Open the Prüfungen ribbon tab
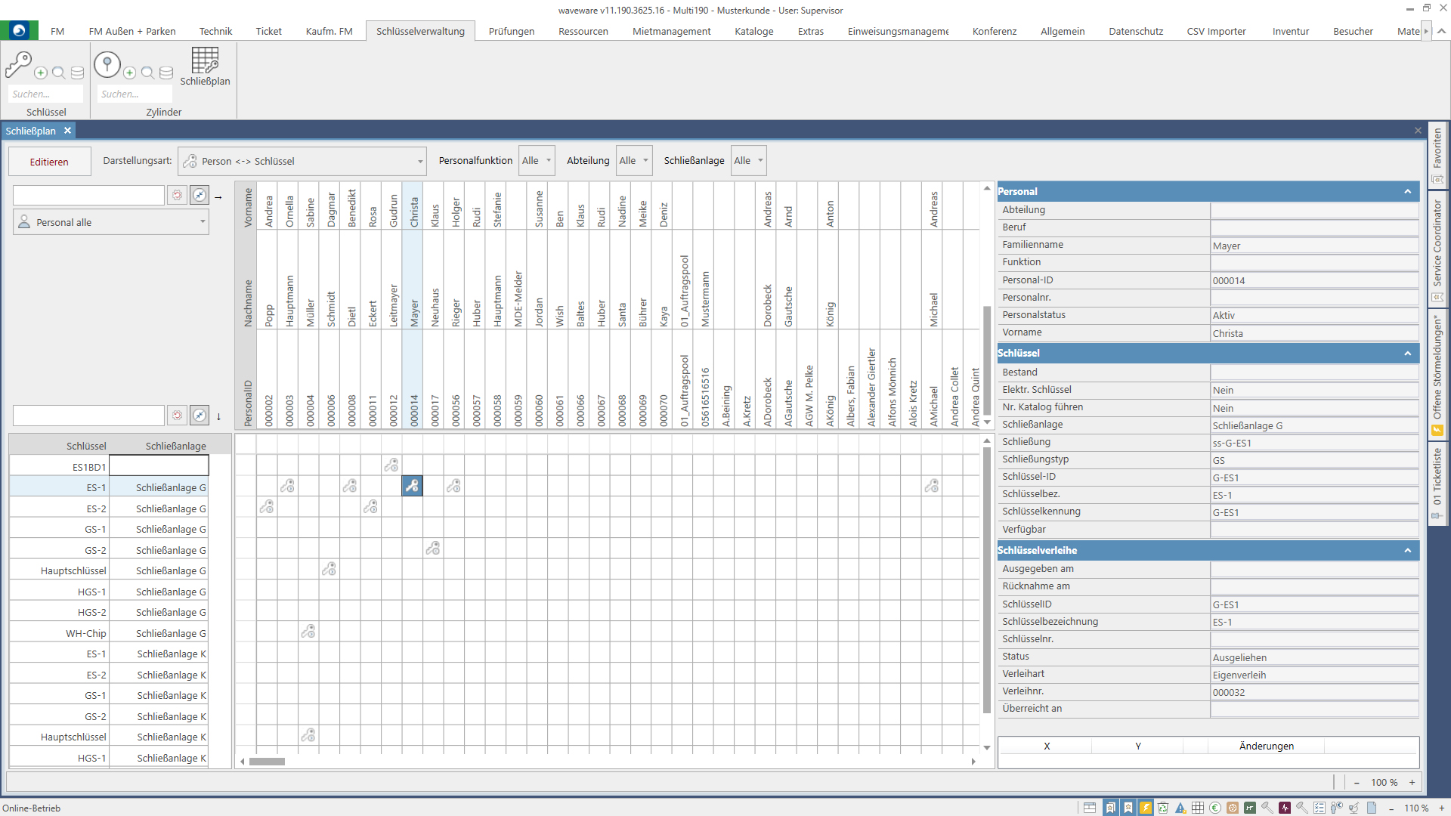 point(511,31)
